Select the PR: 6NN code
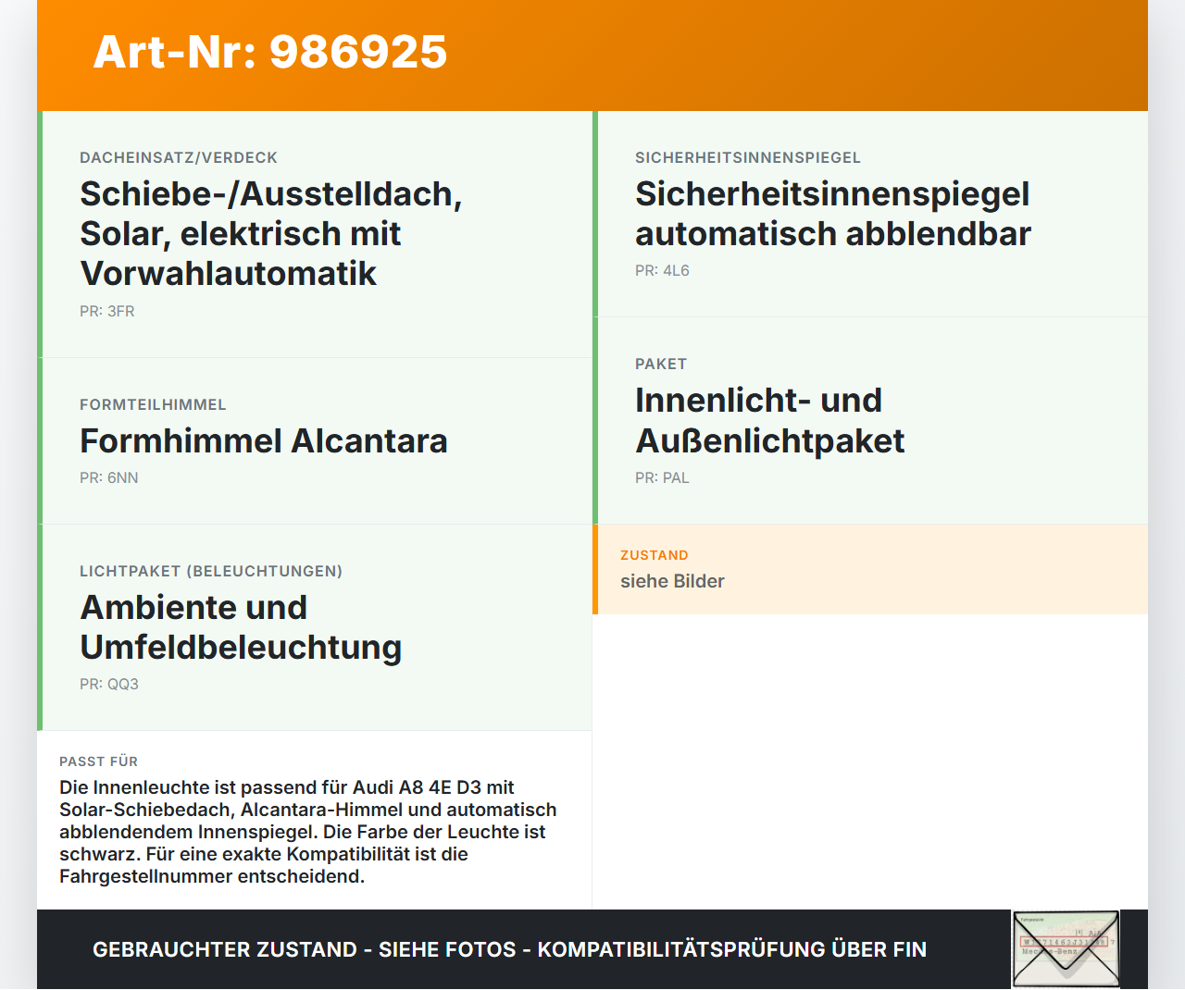Image resolution: width=1185 pixels, height=990 pixels. coord(108,477)
